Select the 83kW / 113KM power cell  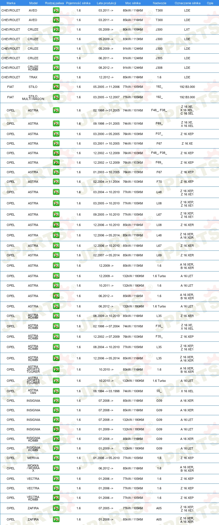pos(133,39)
